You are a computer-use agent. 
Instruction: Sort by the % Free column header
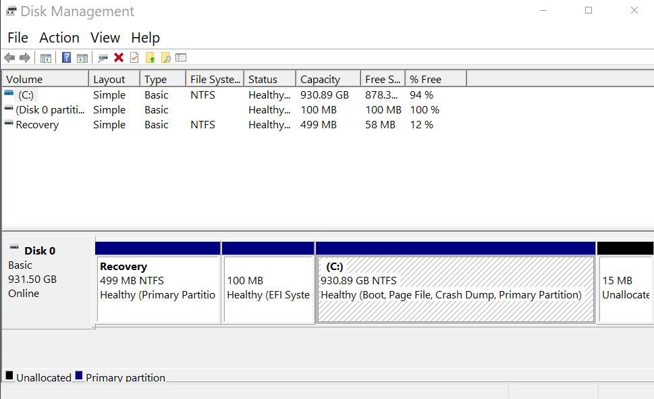tap(436, 79)
